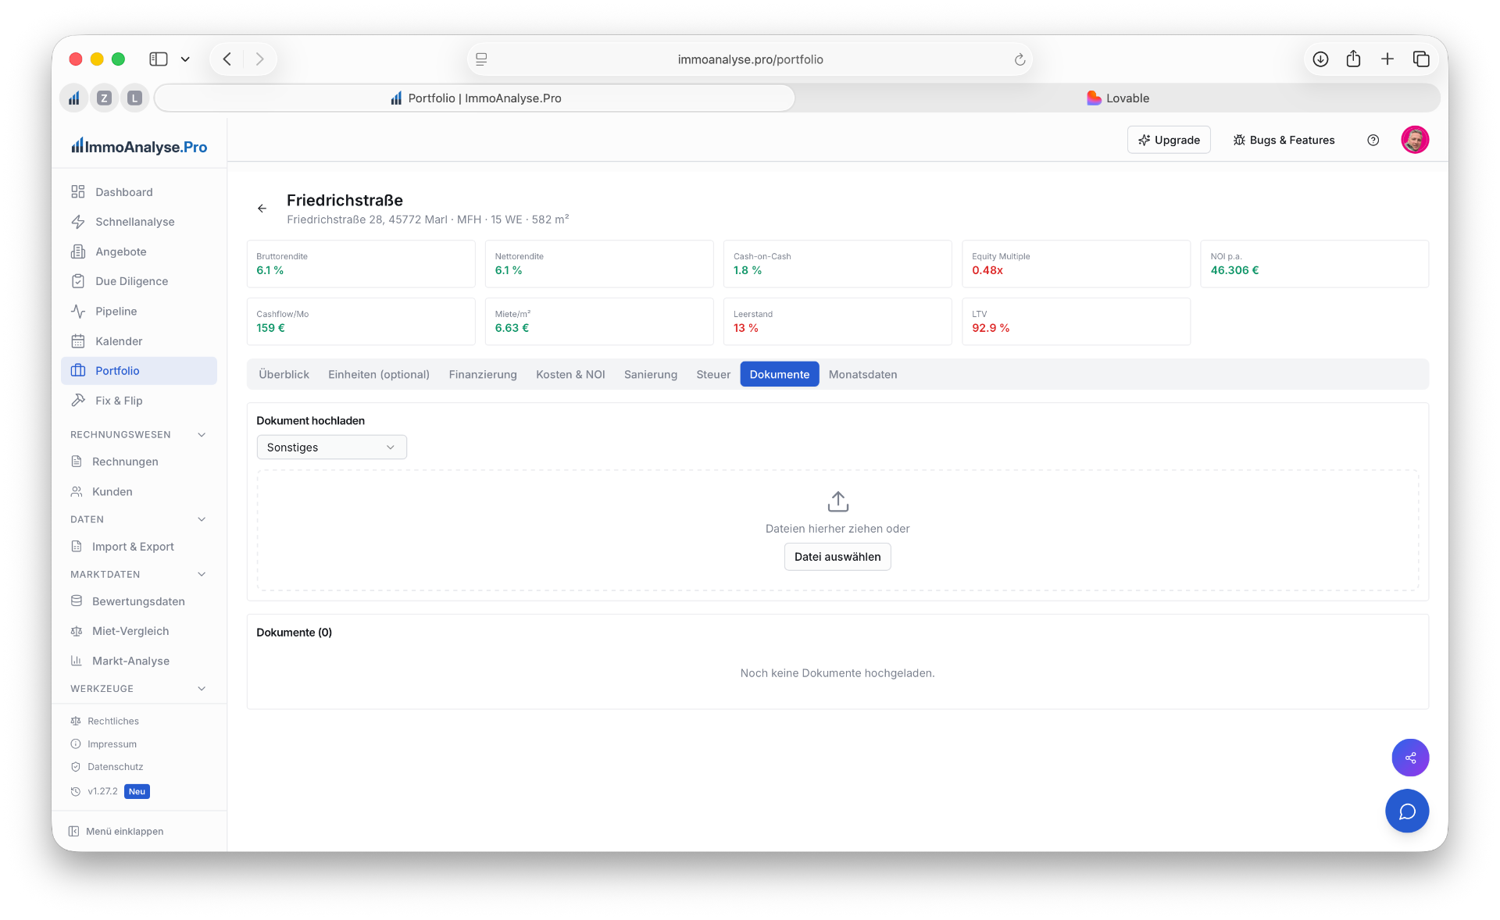
Task: Click the purple share floating button
Action: pyautogui.click(x=1410, y=758)
